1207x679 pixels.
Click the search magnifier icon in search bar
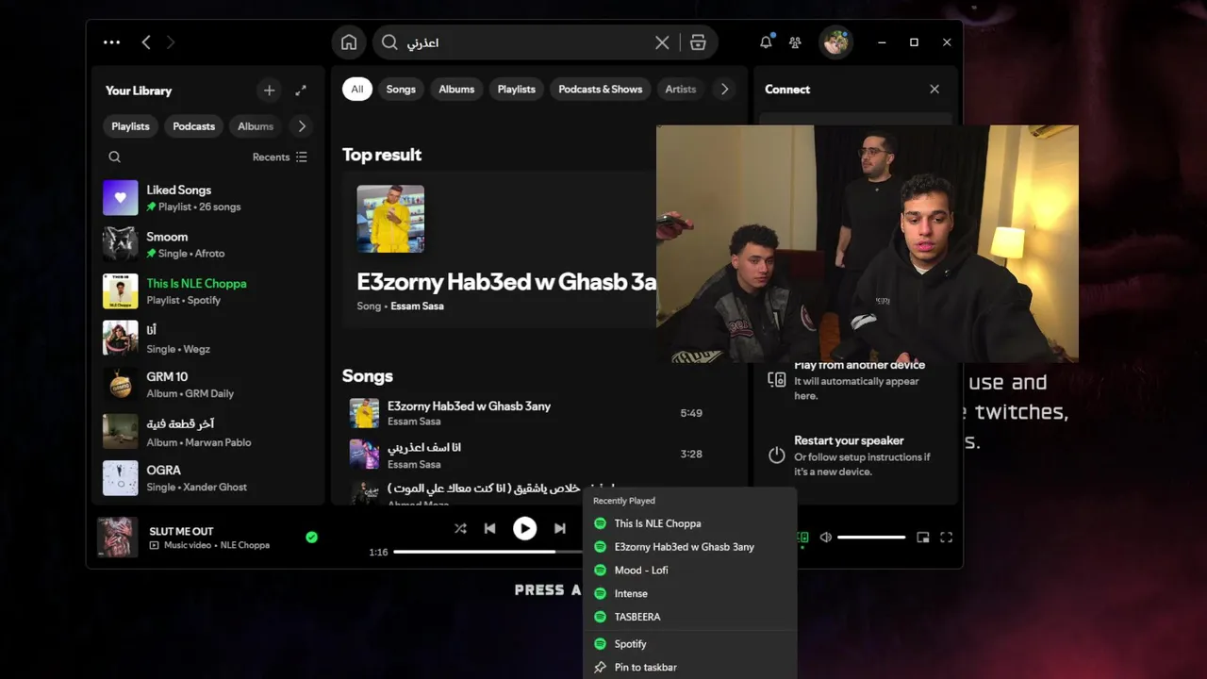pos(390,42)
